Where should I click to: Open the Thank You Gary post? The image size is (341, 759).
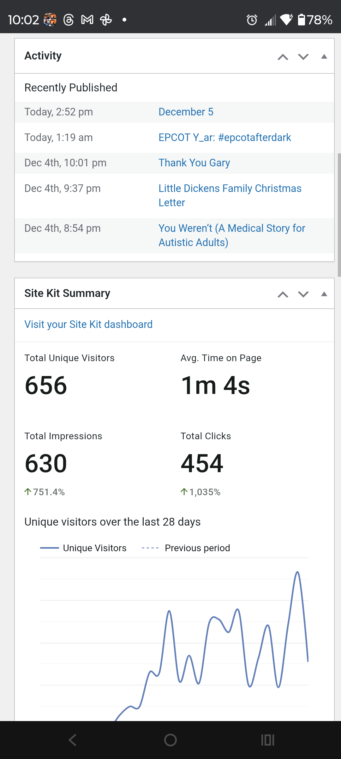pyautogui.click(x=194, y=163)
